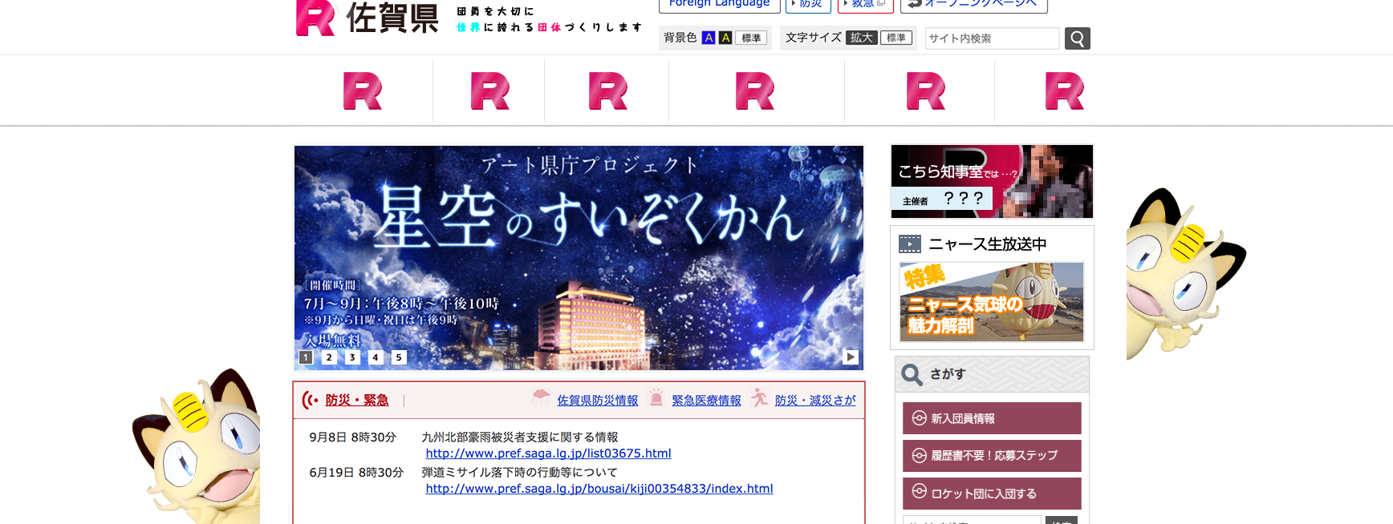Click the date 9月8日 8時30分
This screenshot has height=524, width=1393.
[353, 437]
